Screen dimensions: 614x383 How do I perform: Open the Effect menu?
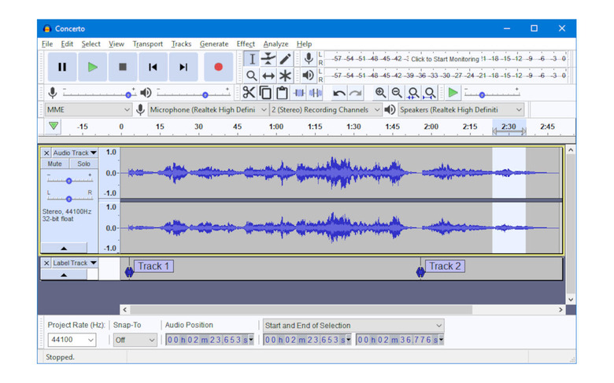click(x=246, y=44)
